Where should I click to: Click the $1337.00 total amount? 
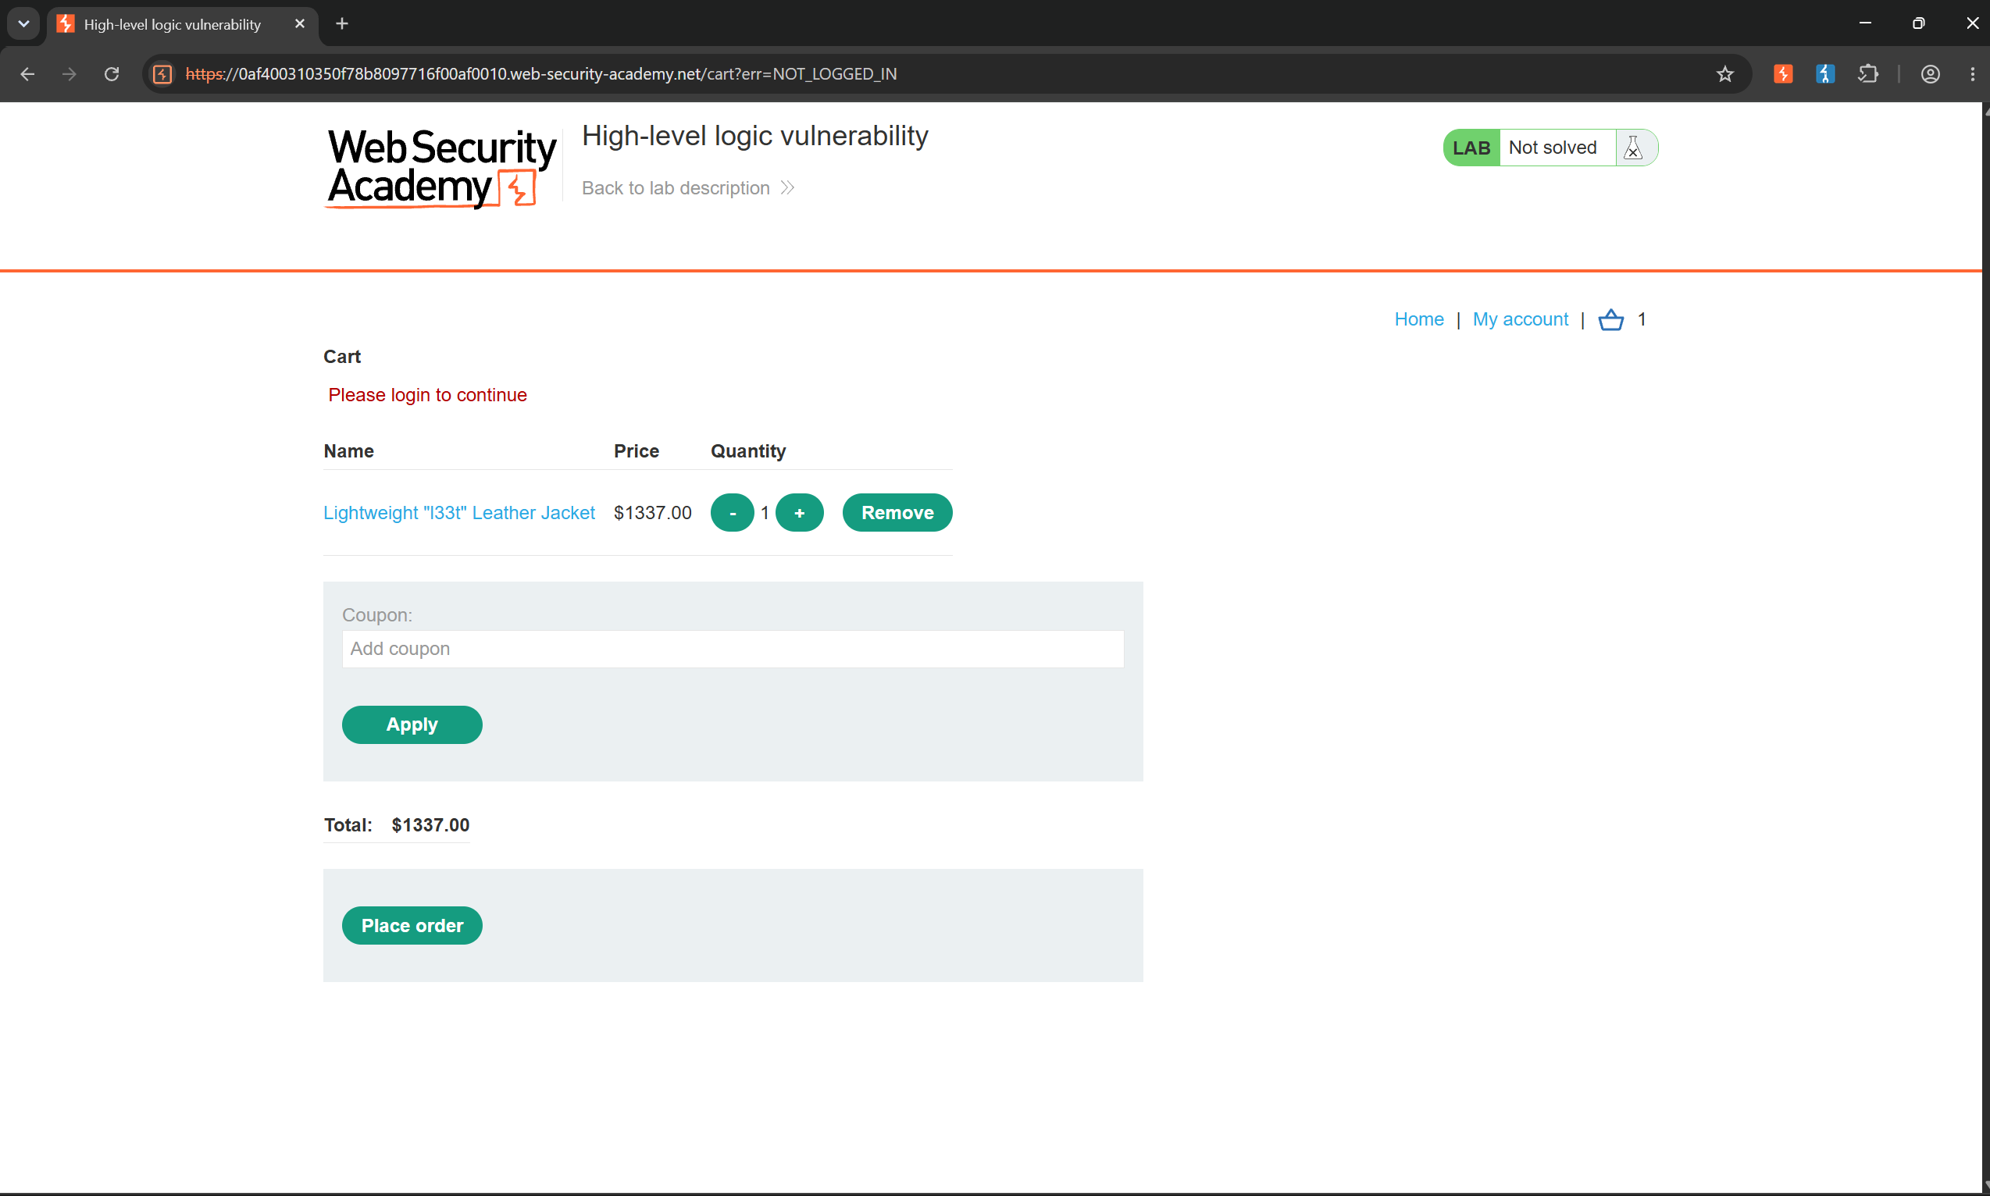click(x=430, y=824)
